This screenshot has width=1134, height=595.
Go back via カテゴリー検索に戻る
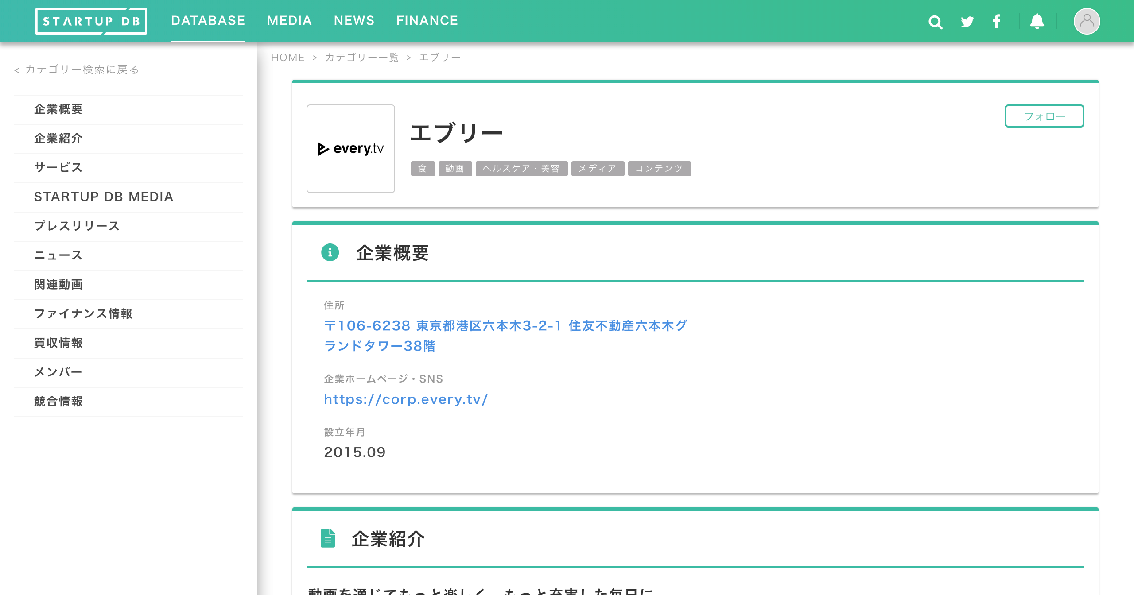coord(77,70)
